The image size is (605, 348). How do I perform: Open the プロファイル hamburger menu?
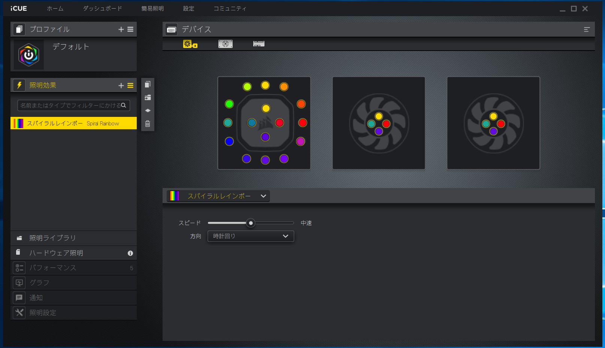pyautogui.click(x=130, y=29)
